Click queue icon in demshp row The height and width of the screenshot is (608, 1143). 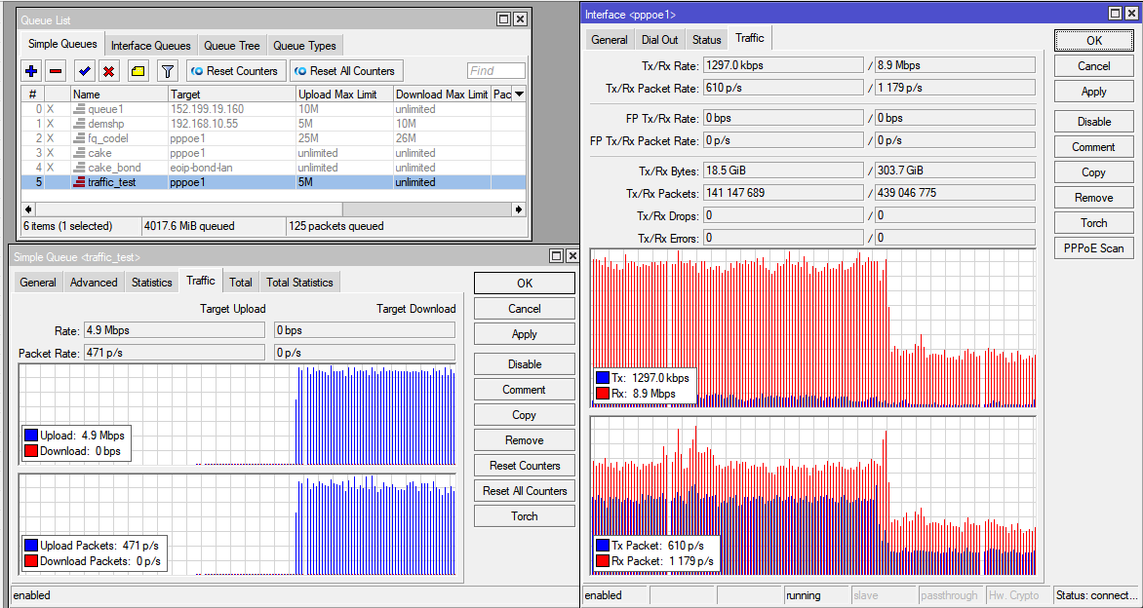(80, 124)
